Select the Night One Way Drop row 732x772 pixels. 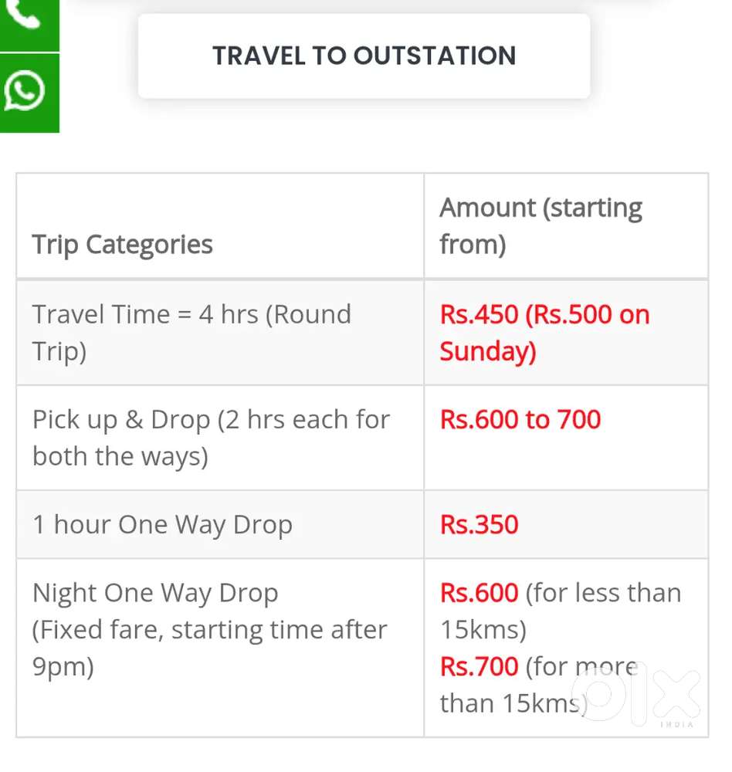155,593
